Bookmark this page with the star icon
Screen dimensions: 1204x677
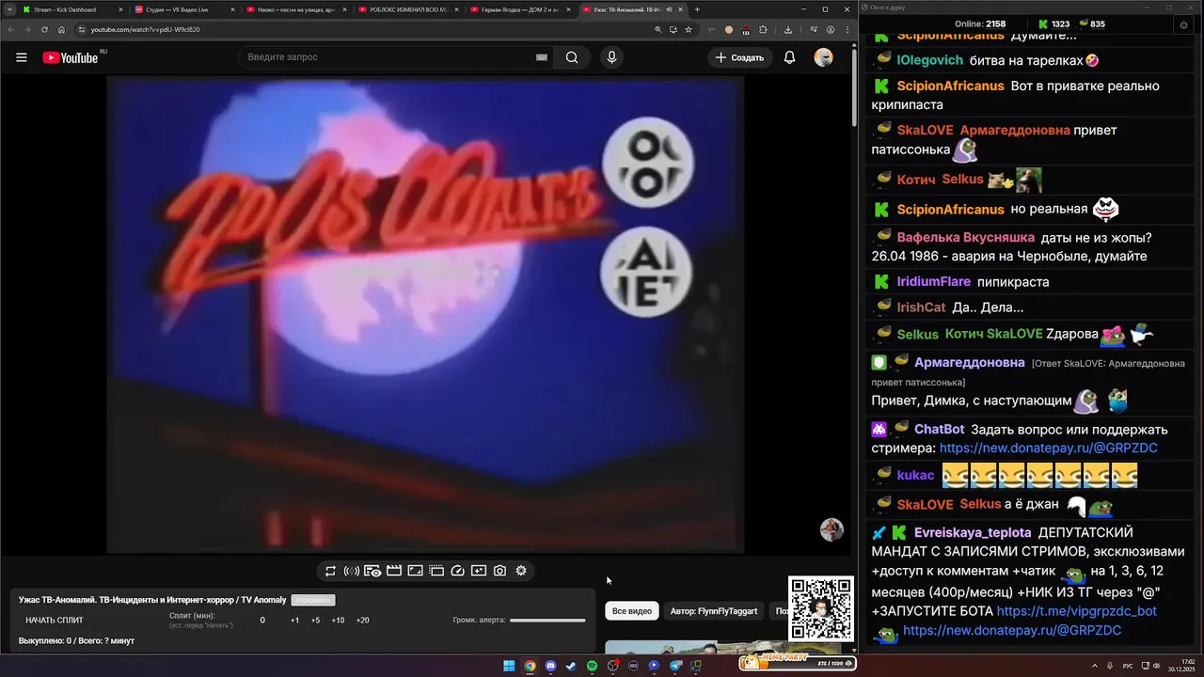click(689, 29)
